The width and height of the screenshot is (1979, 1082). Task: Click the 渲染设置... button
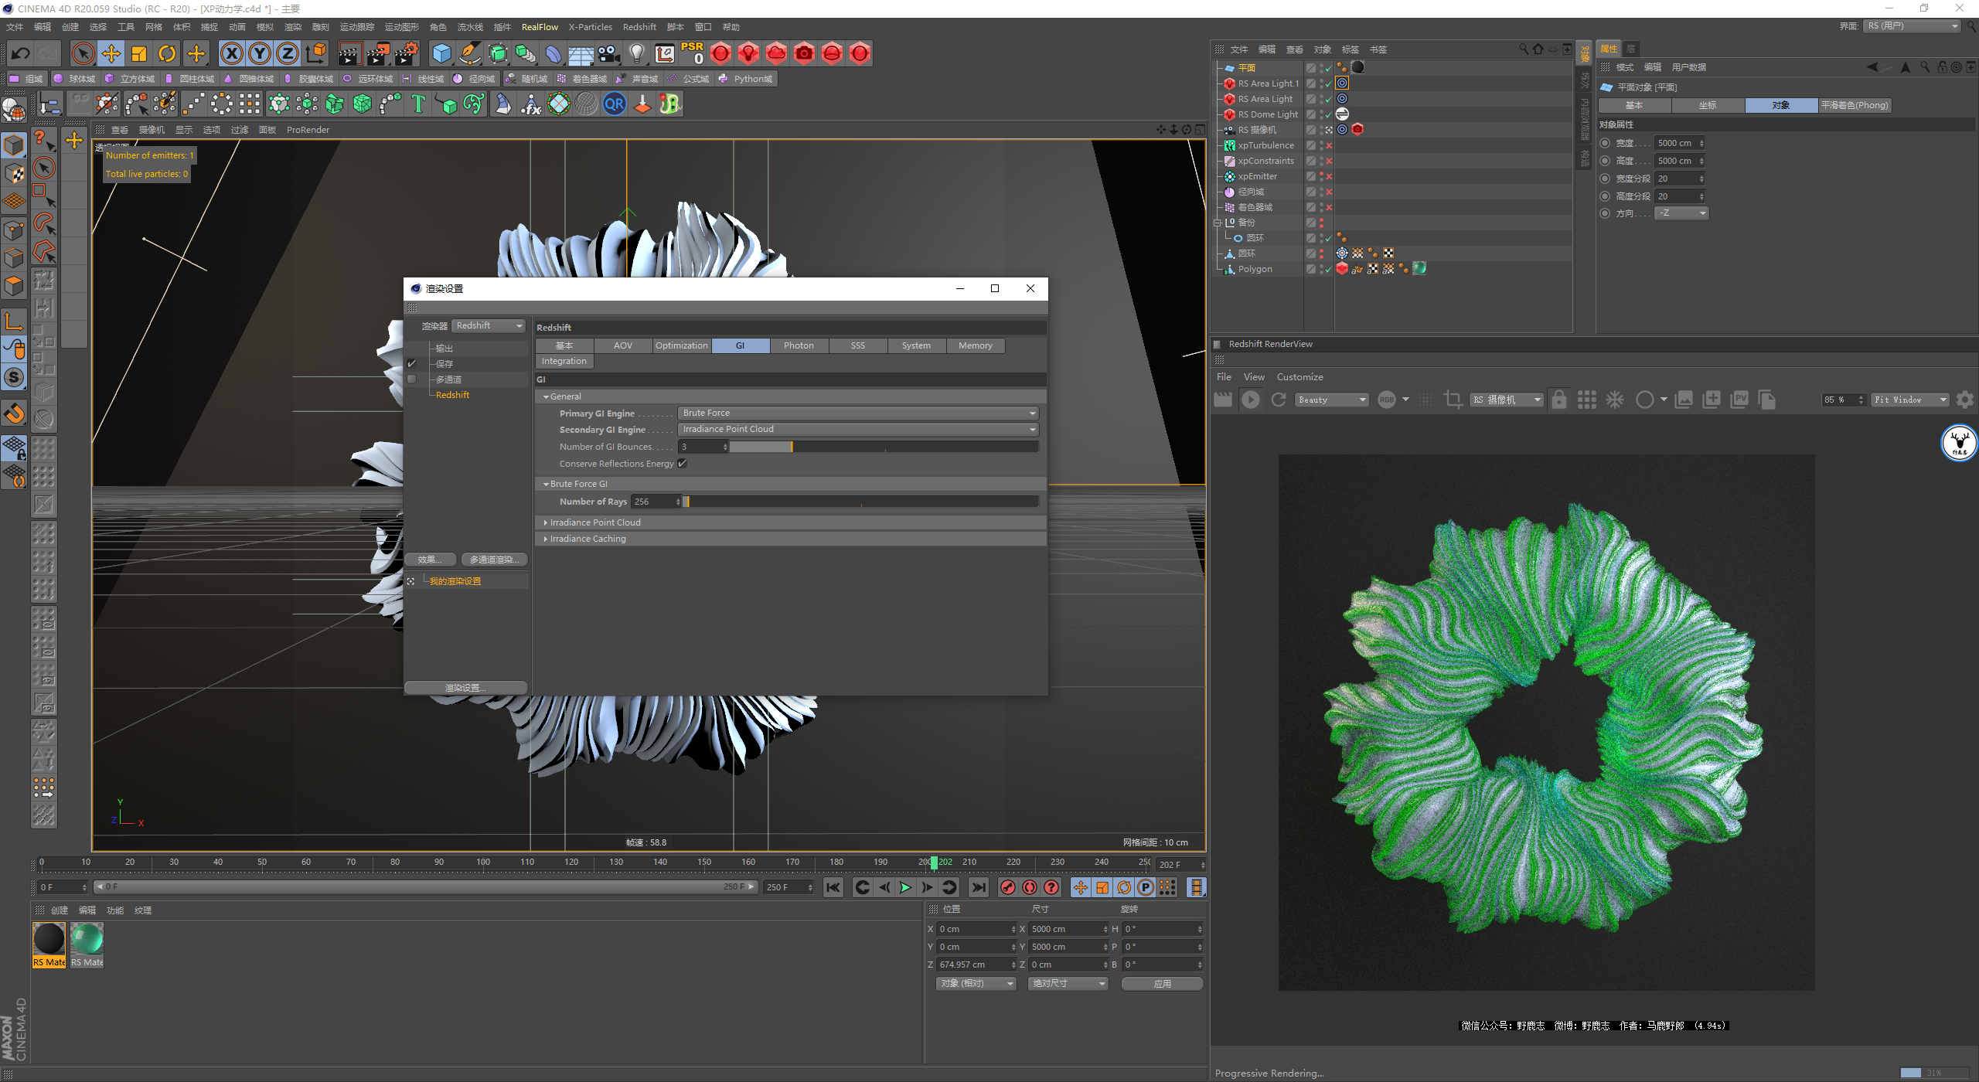[465, 688]
